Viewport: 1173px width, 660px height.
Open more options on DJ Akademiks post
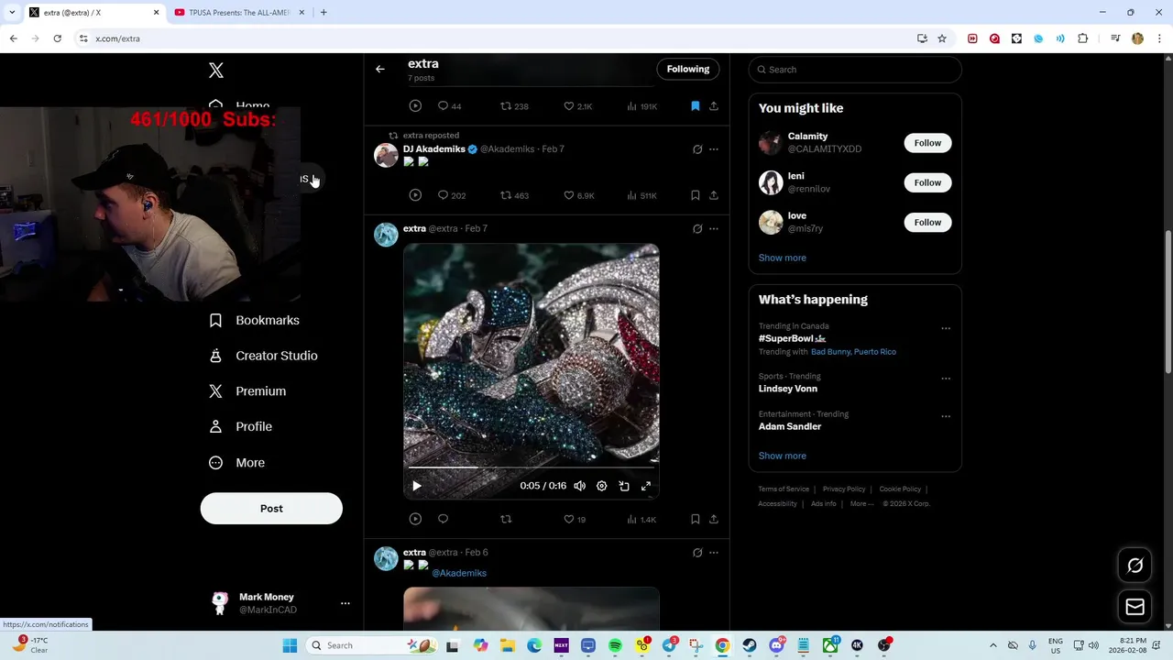tap(714, 149)
